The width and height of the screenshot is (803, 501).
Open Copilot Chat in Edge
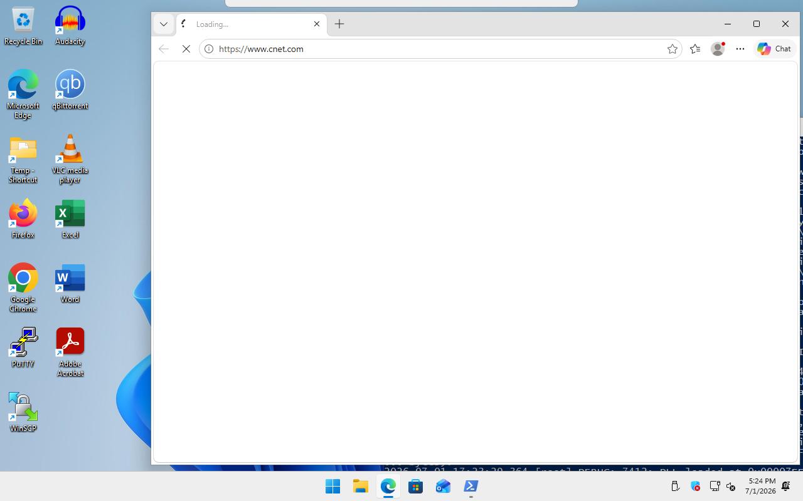click(774, 49)
